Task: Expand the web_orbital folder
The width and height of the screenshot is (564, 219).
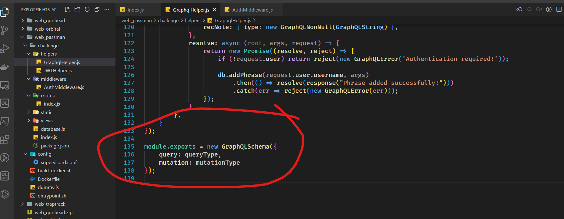Action: point(22,29)
